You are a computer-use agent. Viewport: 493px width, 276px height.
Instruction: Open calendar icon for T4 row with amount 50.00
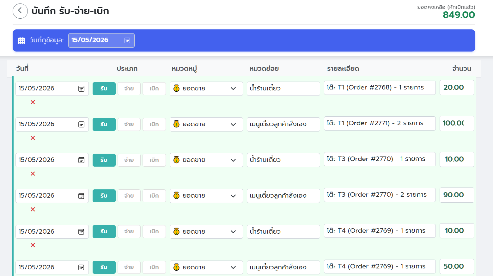coord(81,268)
